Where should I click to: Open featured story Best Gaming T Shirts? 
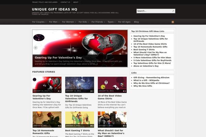coord(78,130)
